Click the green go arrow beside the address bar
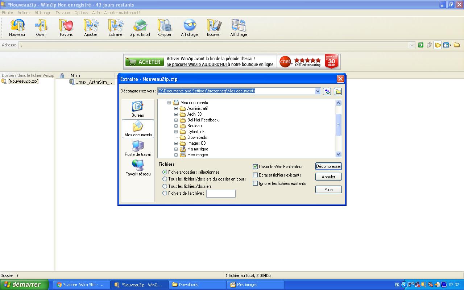The image size is (464, 290). pyautogui.click(x=420, y=45)
